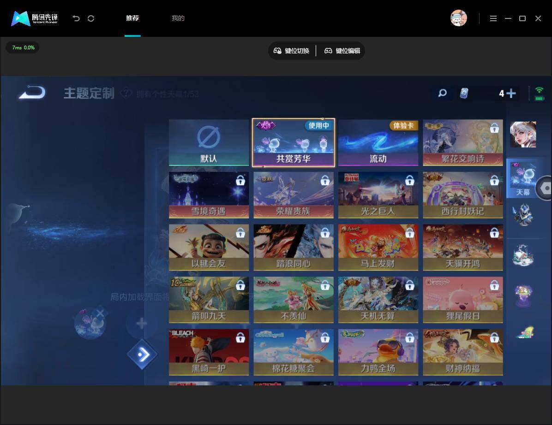The height and width of the screenshot is (425, 552).
Task: Select the 默认 theme
Action: (209, 142)
